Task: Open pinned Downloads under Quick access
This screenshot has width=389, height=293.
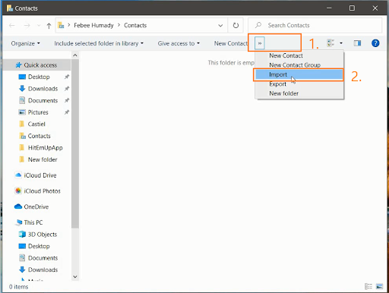Action: [x=43, y=89]
